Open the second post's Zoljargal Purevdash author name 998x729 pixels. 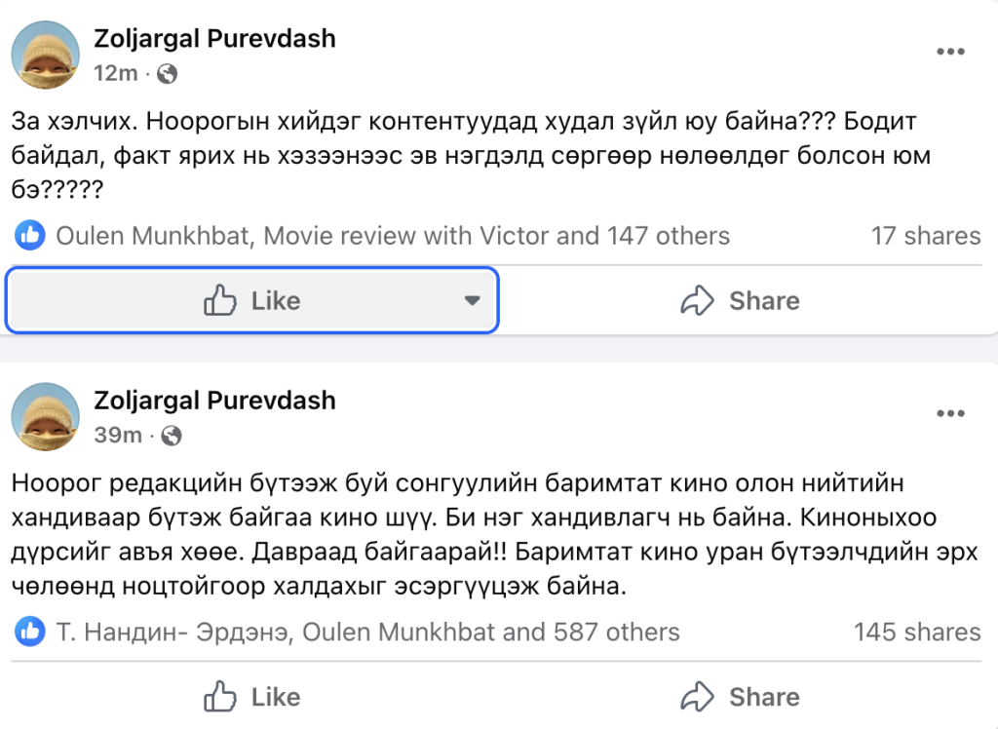(x=214, y=401)
